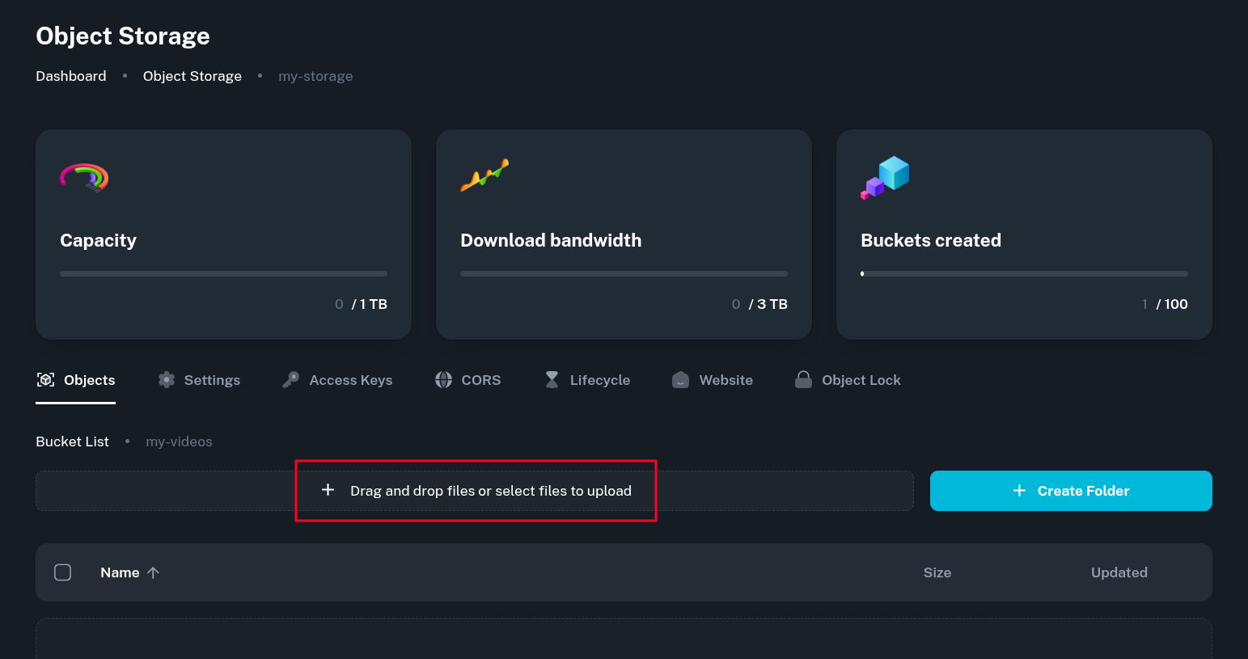Viewport: 1248px width, 659px height.
Task: Click the CORS globe icon
Action: (x=443, y=380)
